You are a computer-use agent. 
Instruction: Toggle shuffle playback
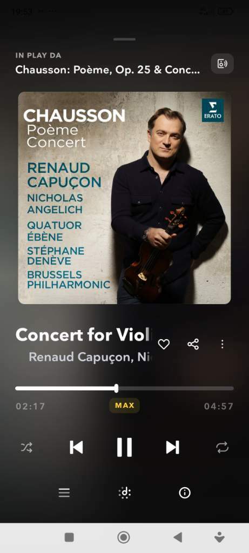(27, 448)
